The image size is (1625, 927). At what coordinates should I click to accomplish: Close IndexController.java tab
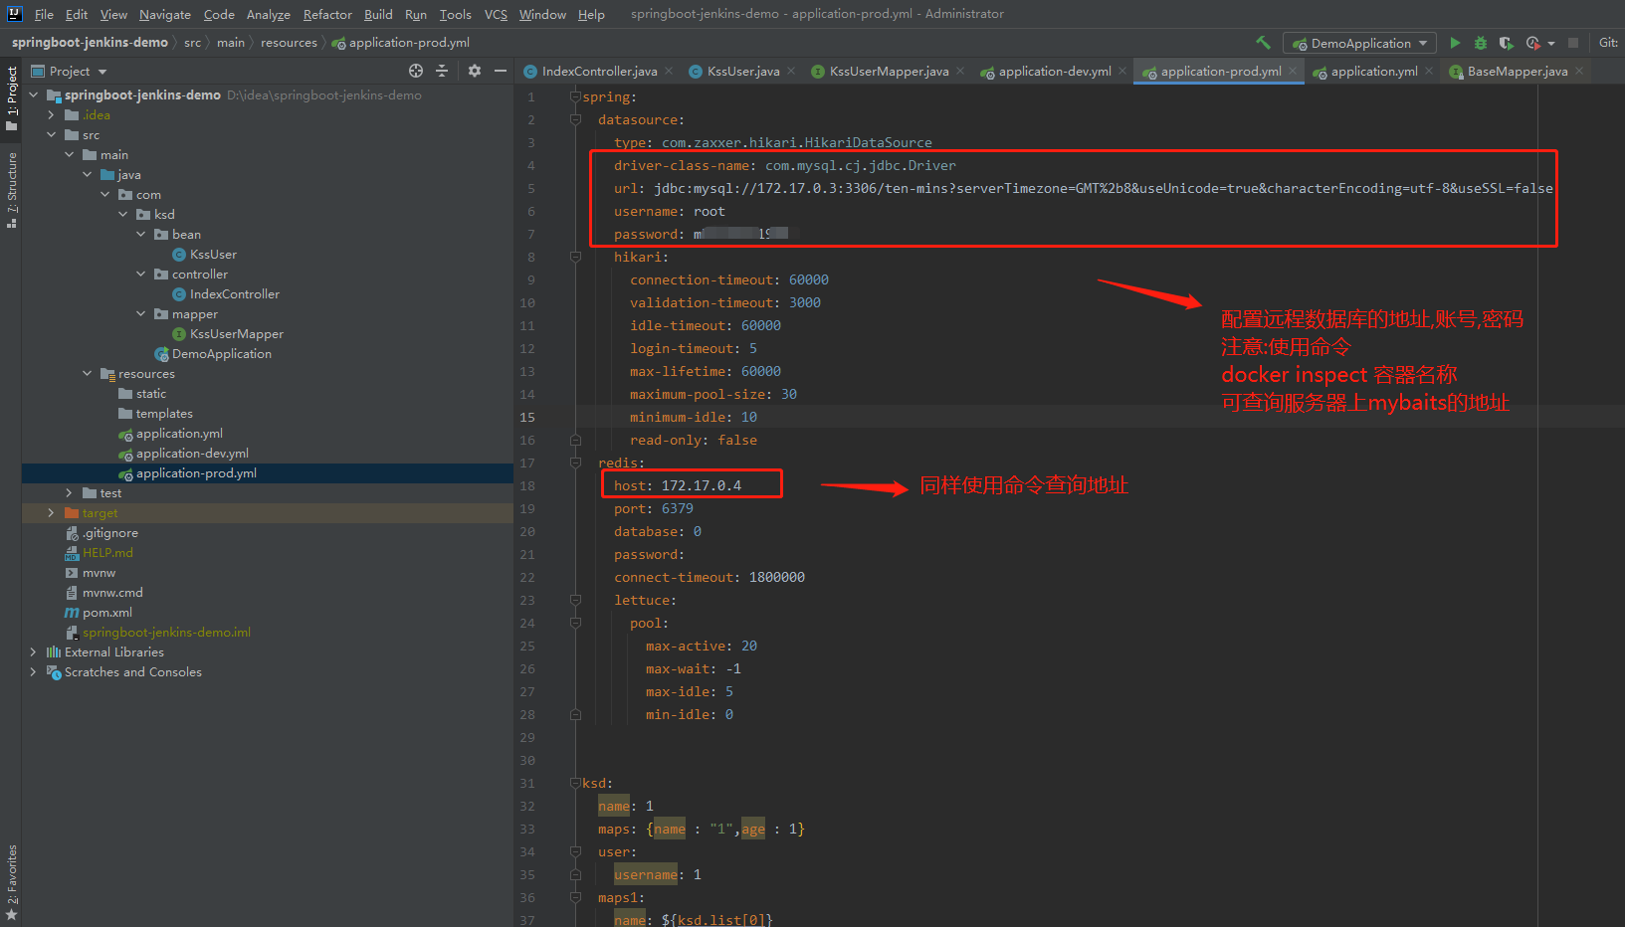669,71
